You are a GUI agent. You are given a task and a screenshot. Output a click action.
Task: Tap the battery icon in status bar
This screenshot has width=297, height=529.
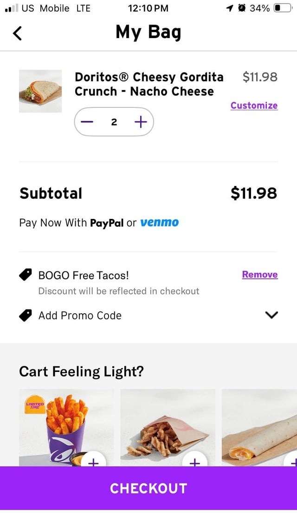click(283, 8)
